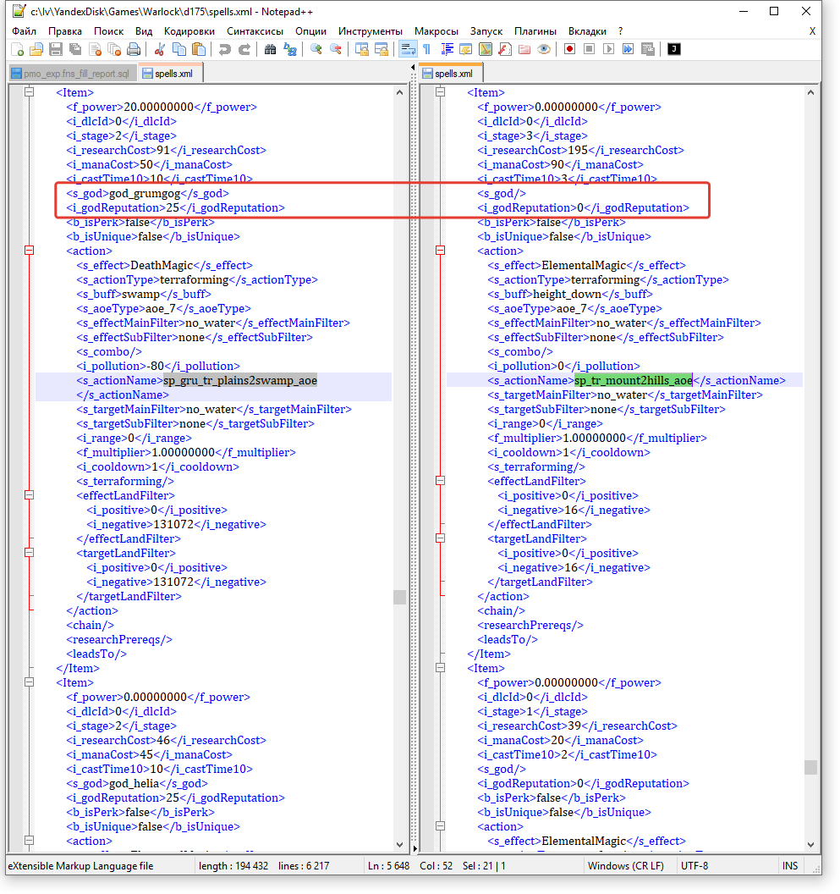Open the Document Map panel icon
840x894 pixels.
coord(486,50)
